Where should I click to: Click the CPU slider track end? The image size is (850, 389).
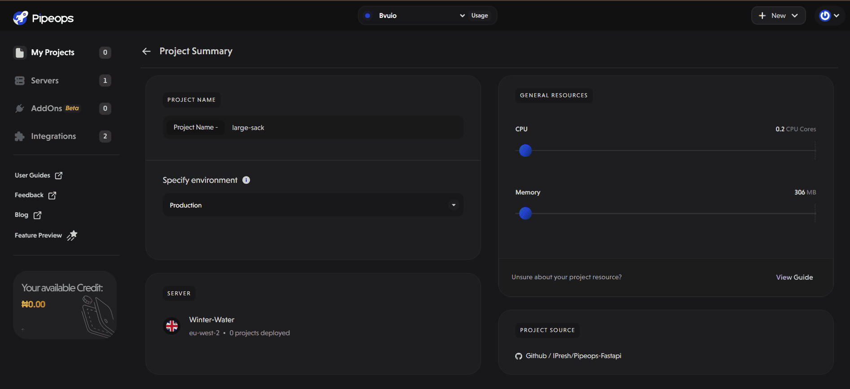(815, 151)
